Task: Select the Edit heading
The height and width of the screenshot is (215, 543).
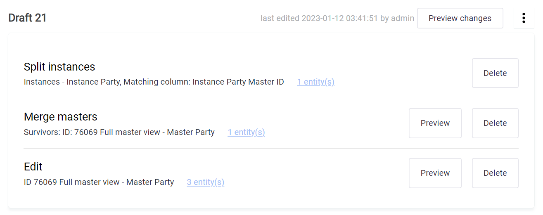Action: [33, 167]
